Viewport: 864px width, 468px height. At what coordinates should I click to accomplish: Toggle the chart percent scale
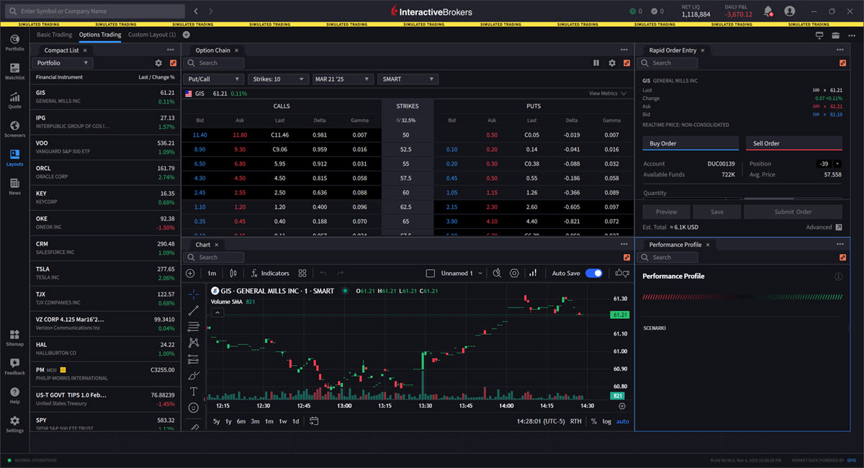594,421
